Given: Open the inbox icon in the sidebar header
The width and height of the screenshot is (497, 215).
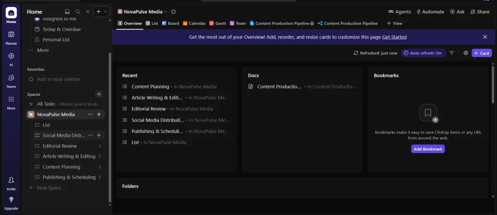Looking at the screenshot, I should click(68, 12).
